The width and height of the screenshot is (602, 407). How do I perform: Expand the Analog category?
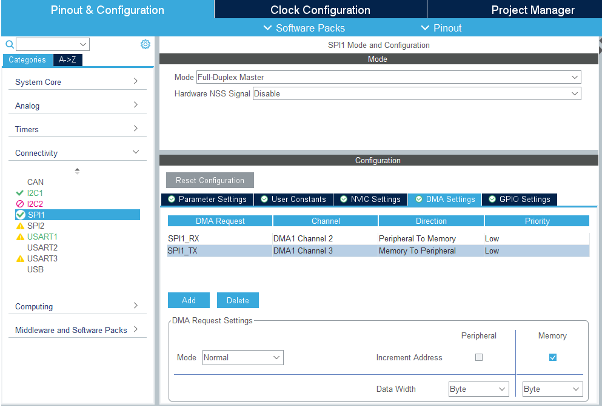coord(77,106)
